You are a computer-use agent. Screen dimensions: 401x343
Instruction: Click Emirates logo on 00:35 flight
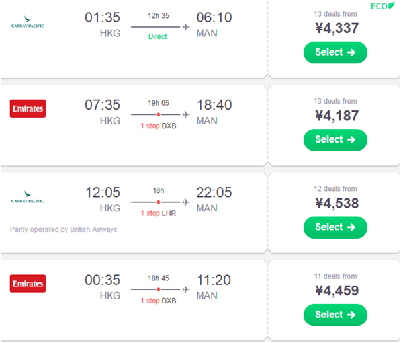28,284
